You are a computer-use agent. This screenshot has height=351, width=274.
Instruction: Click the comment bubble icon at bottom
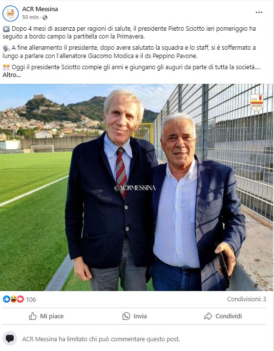click(x=10, y=338)
